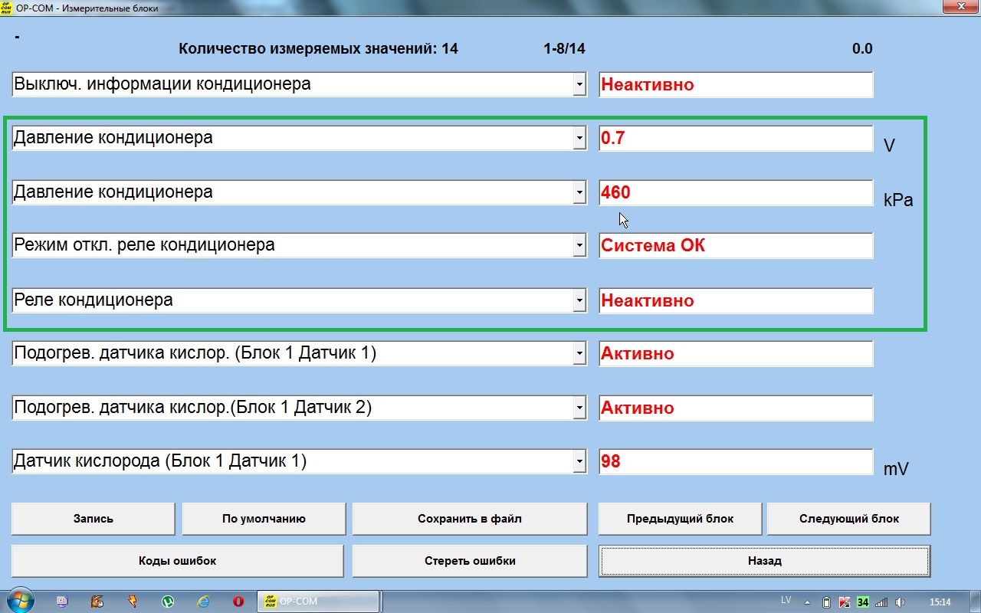
Task: Launch Opera browser from the taskbar
Action: tap(238, 602)
